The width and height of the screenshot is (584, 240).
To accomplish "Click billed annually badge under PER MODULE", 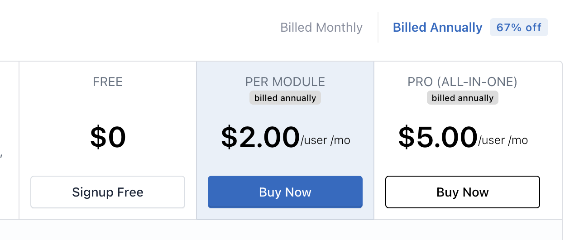I will [285, 98].
